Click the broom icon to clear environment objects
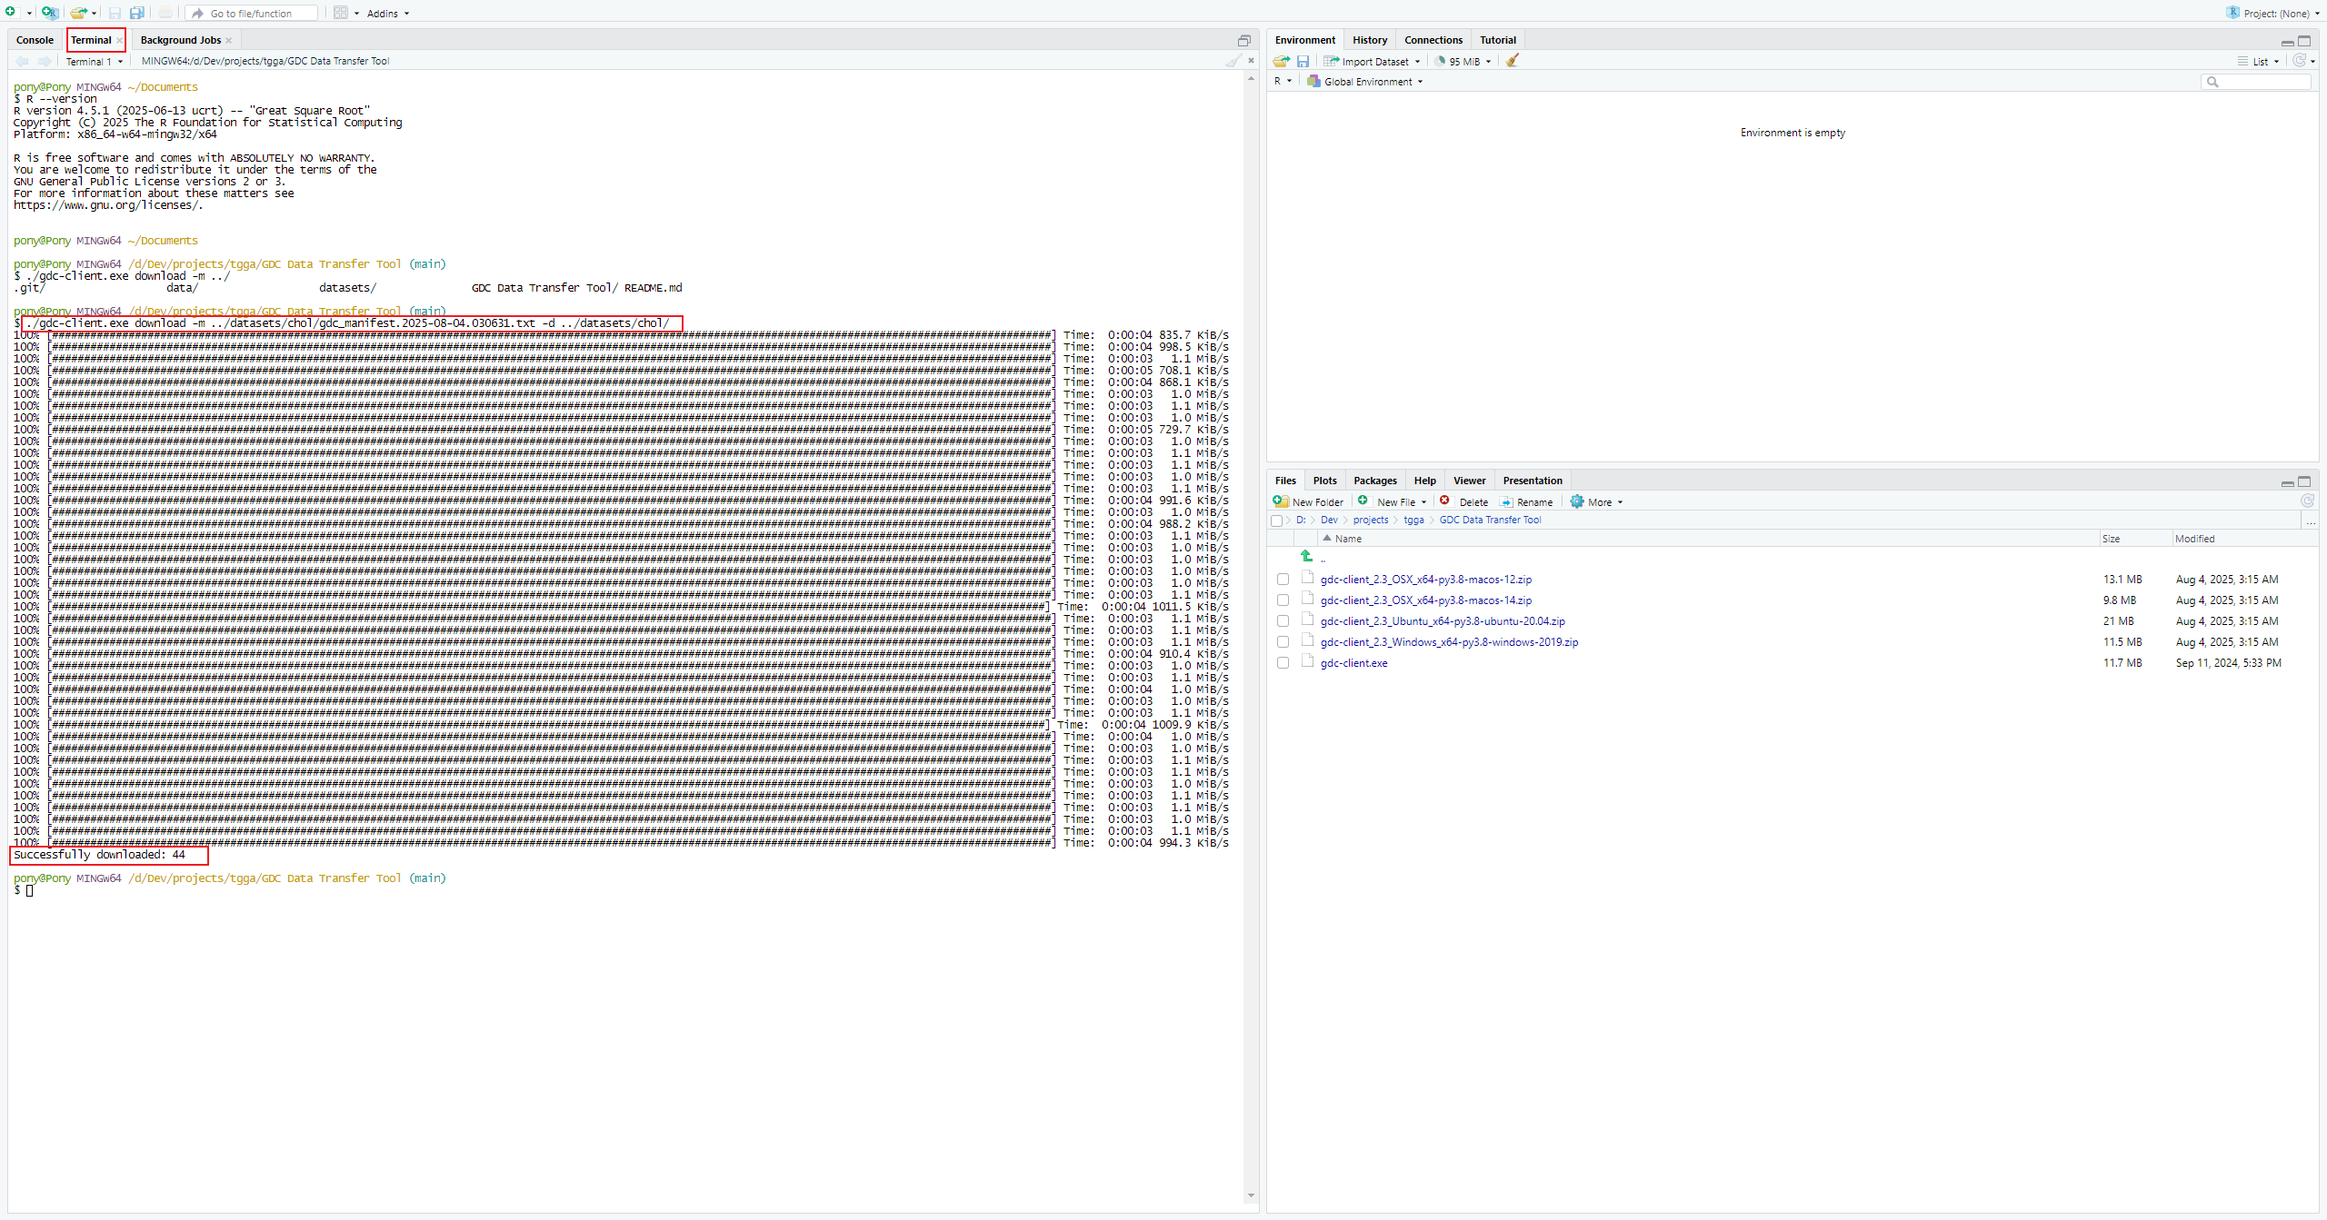Viewport: 2327px width, 1220px height. (1513, 61)
